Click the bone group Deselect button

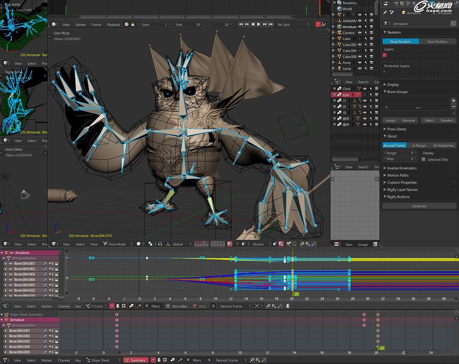(x=447, y=121)
